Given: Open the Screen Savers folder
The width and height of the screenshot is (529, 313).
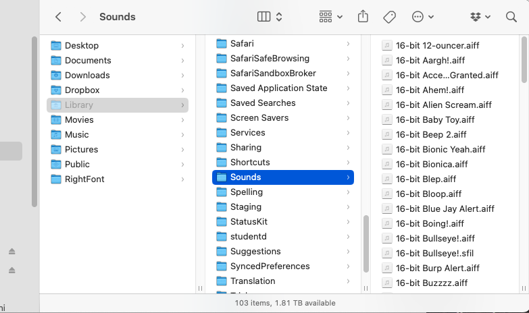Looking at the screenshot, I should (x=283, y=117).
